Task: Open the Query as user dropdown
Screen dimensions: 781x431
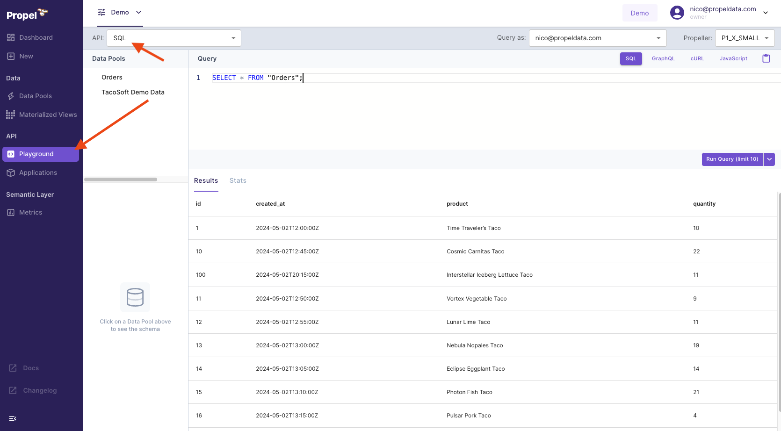Action: pos(597,38)
